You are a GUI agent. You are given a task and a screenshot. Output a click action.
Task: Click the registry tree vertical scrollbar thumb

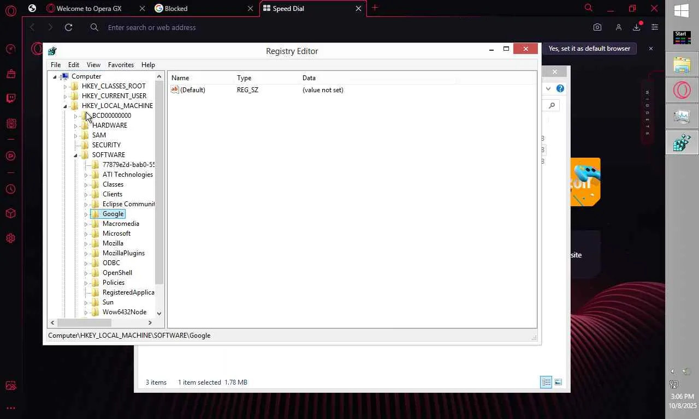tap(159, 183)
